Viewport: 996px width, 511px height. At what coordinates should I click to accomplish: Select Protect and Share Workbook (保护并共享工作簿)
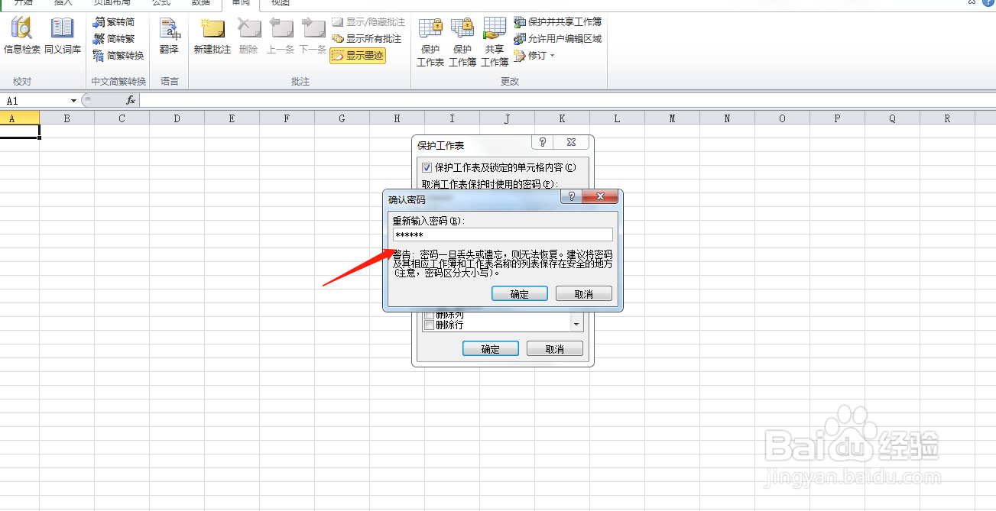557,22
